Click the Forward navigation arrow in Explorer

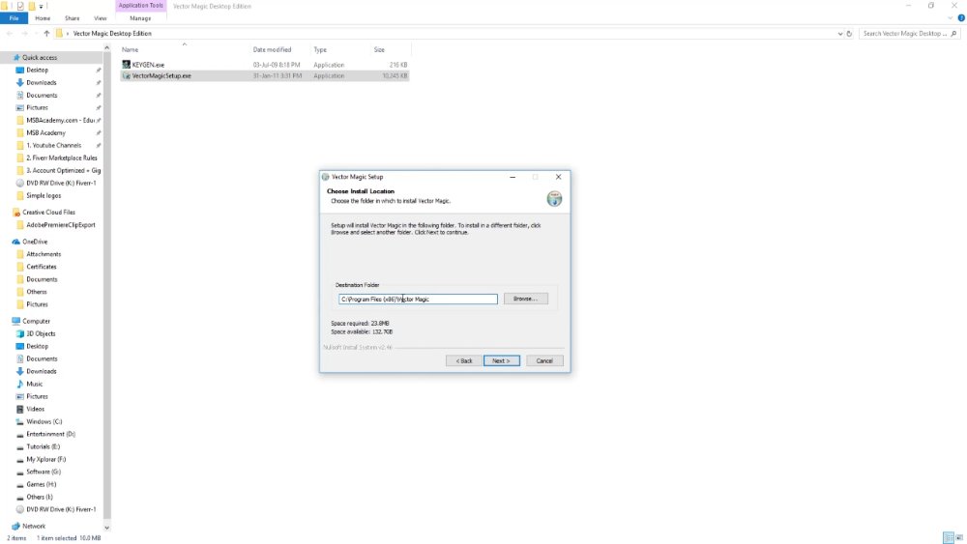coord(24,33)
